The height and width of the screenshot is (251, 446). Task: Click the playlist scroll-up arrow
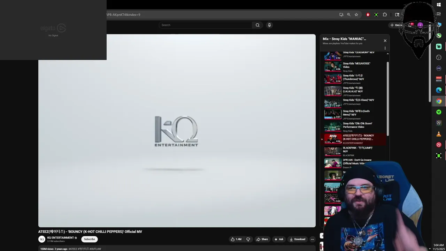[x=388, y=54]
